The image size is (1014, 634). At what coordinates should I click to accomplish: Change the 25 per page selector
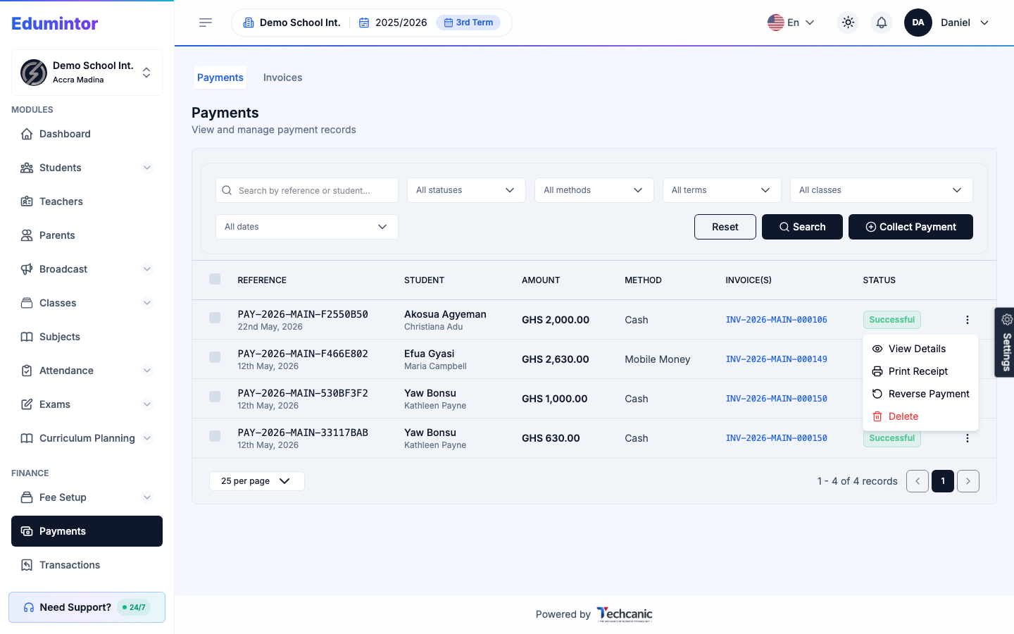(x=257, y=481)
